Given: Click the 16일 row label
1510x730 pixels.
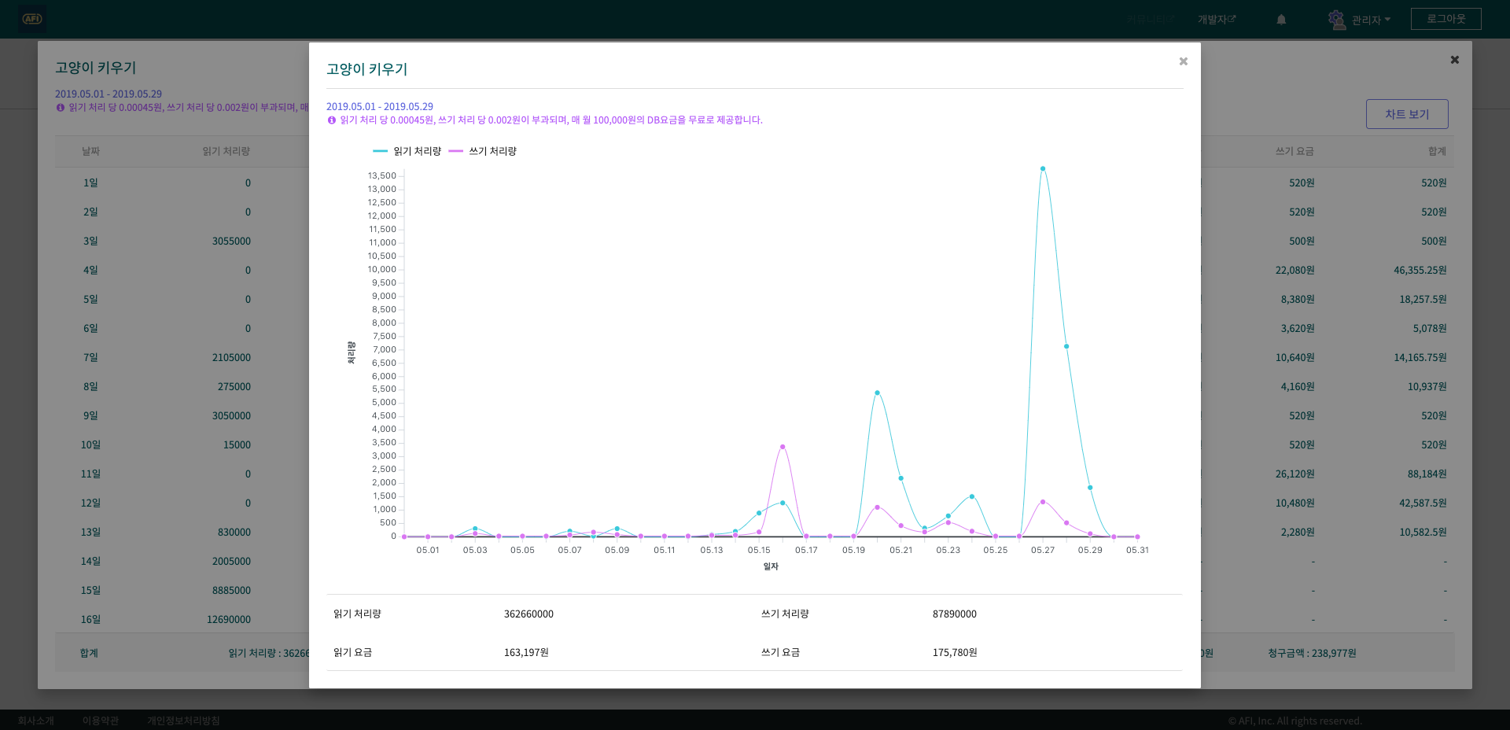Looking at the screenshot, I should coord(90,620).
